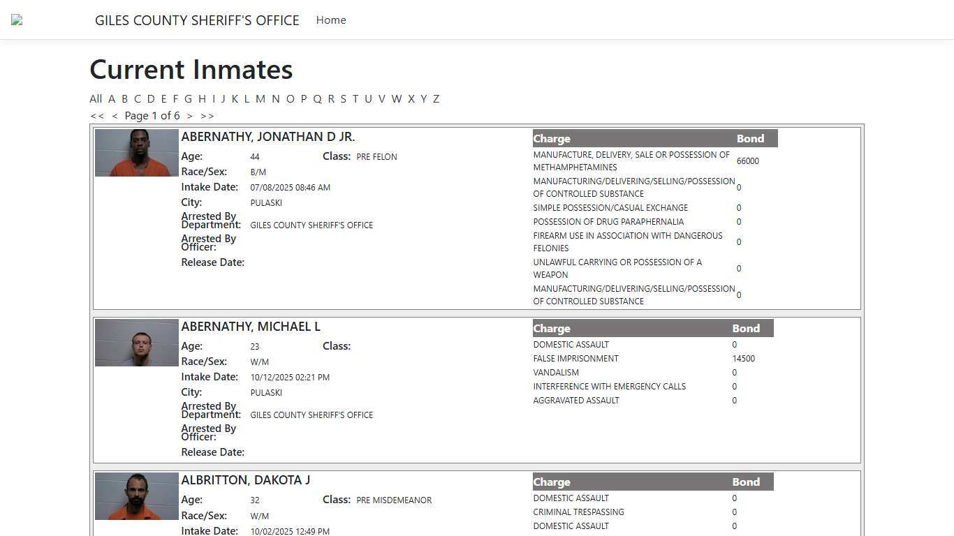Viewport: 954px width, 536px height.
Task: Filter inmates by letter P
Action: click(x=304, y=98)
